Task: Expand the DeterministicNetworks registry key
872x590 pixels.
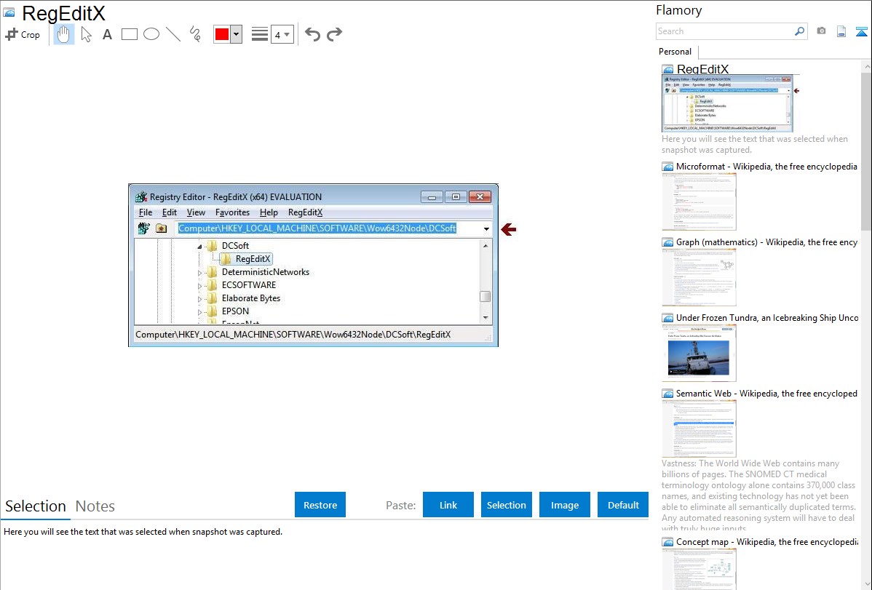Action: pyautogui.click(x=199, y=273)
